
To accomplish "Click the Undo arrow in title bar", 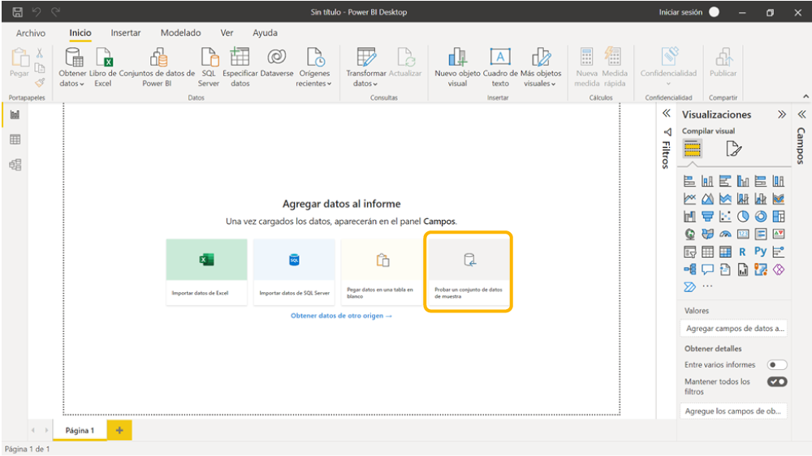I will click(37, 12).
